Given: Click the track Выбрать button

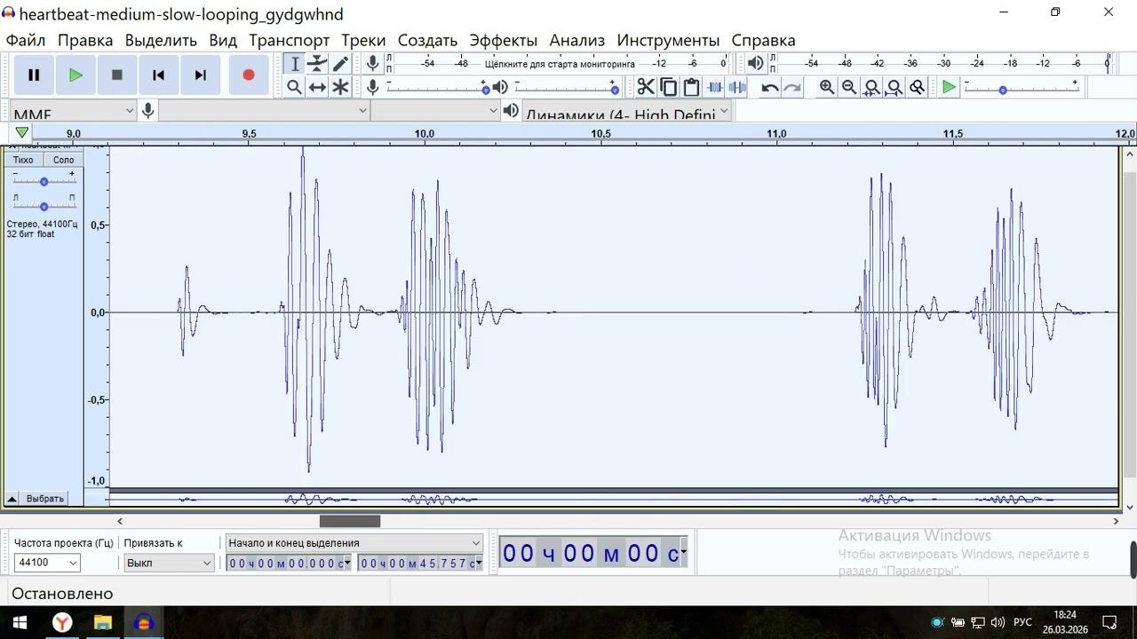Looking at the screenshot, I should coord(44,499).
